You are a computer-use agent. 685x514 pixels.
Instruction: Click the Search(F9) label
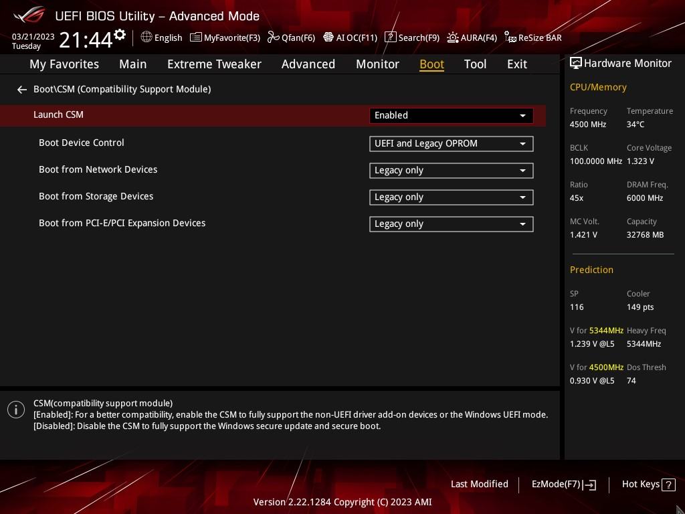(419, 37)
